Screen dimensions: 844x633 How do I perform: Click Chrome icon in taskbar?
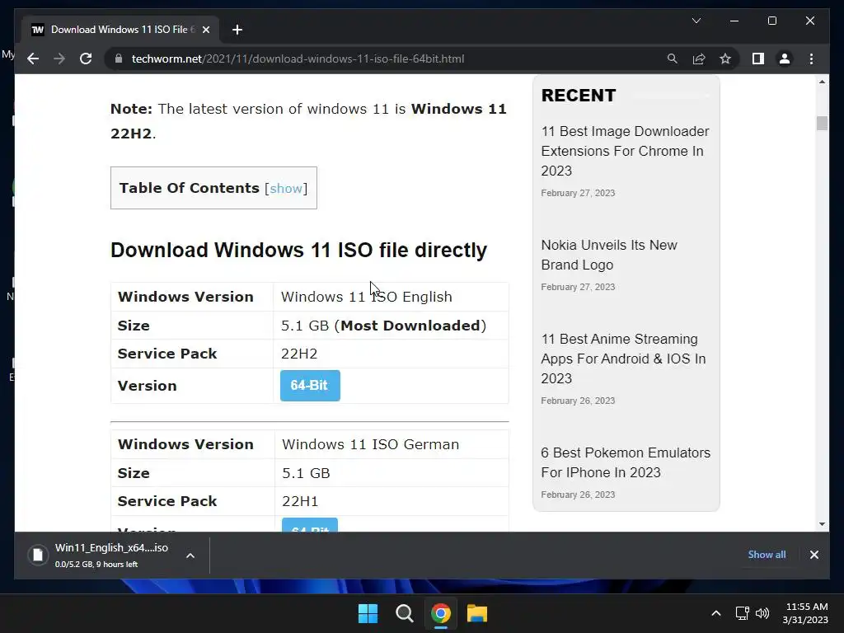pos(441,613)
